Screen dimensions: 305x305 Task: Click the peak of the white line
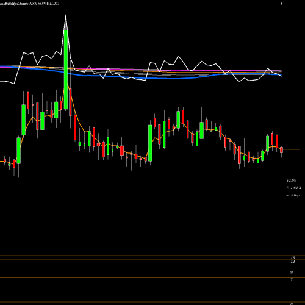pyautogui.click(x=66, y=15)
